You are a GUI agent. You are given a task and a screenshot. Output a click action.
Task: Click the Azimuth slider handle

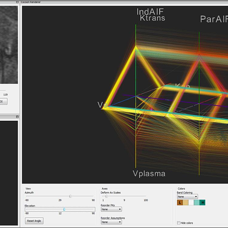point(70,196)
